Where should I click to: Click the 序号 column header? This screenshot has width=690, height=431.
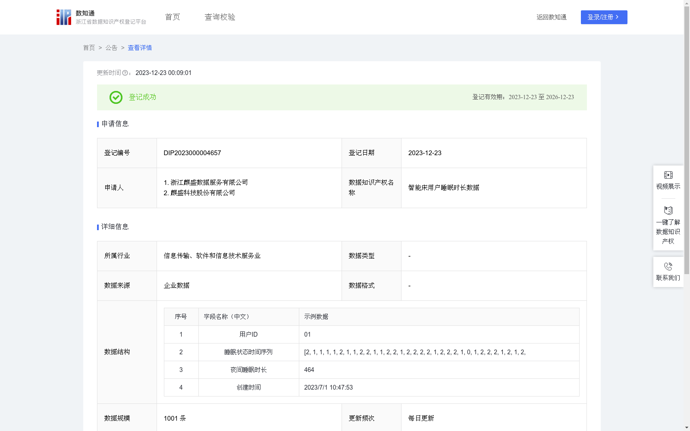[x=181, y=317]
